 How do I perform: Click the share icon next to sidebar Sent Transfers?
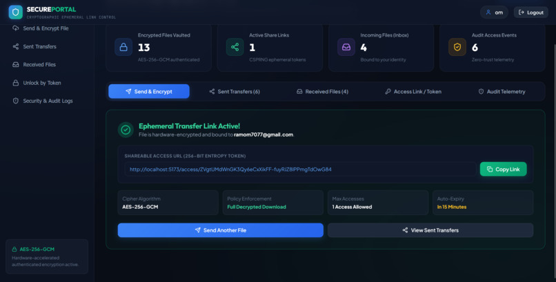point(16,46)
